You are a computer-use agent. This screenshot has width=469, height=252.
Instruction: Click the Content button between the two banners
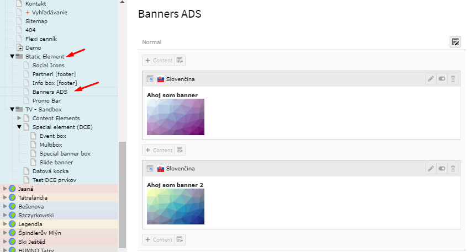pos(159,150)
